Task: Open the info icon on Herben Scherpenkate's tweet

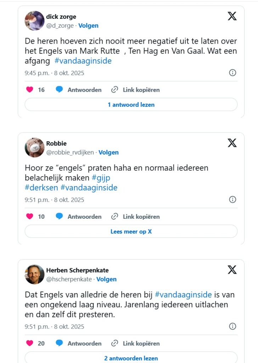Action: tap(232, 326)
